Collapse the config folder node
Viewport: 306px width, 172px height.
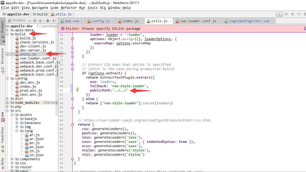click(x=7, y=79)
